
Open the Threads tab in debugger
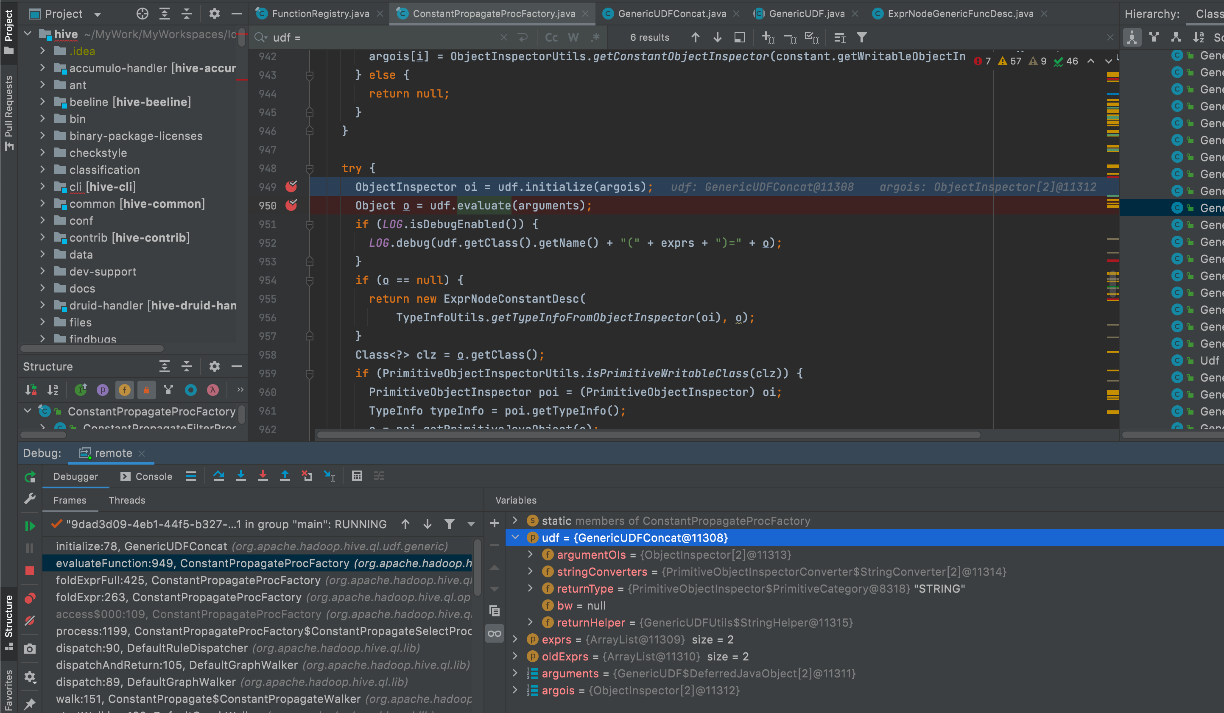(x=127, y=500)
